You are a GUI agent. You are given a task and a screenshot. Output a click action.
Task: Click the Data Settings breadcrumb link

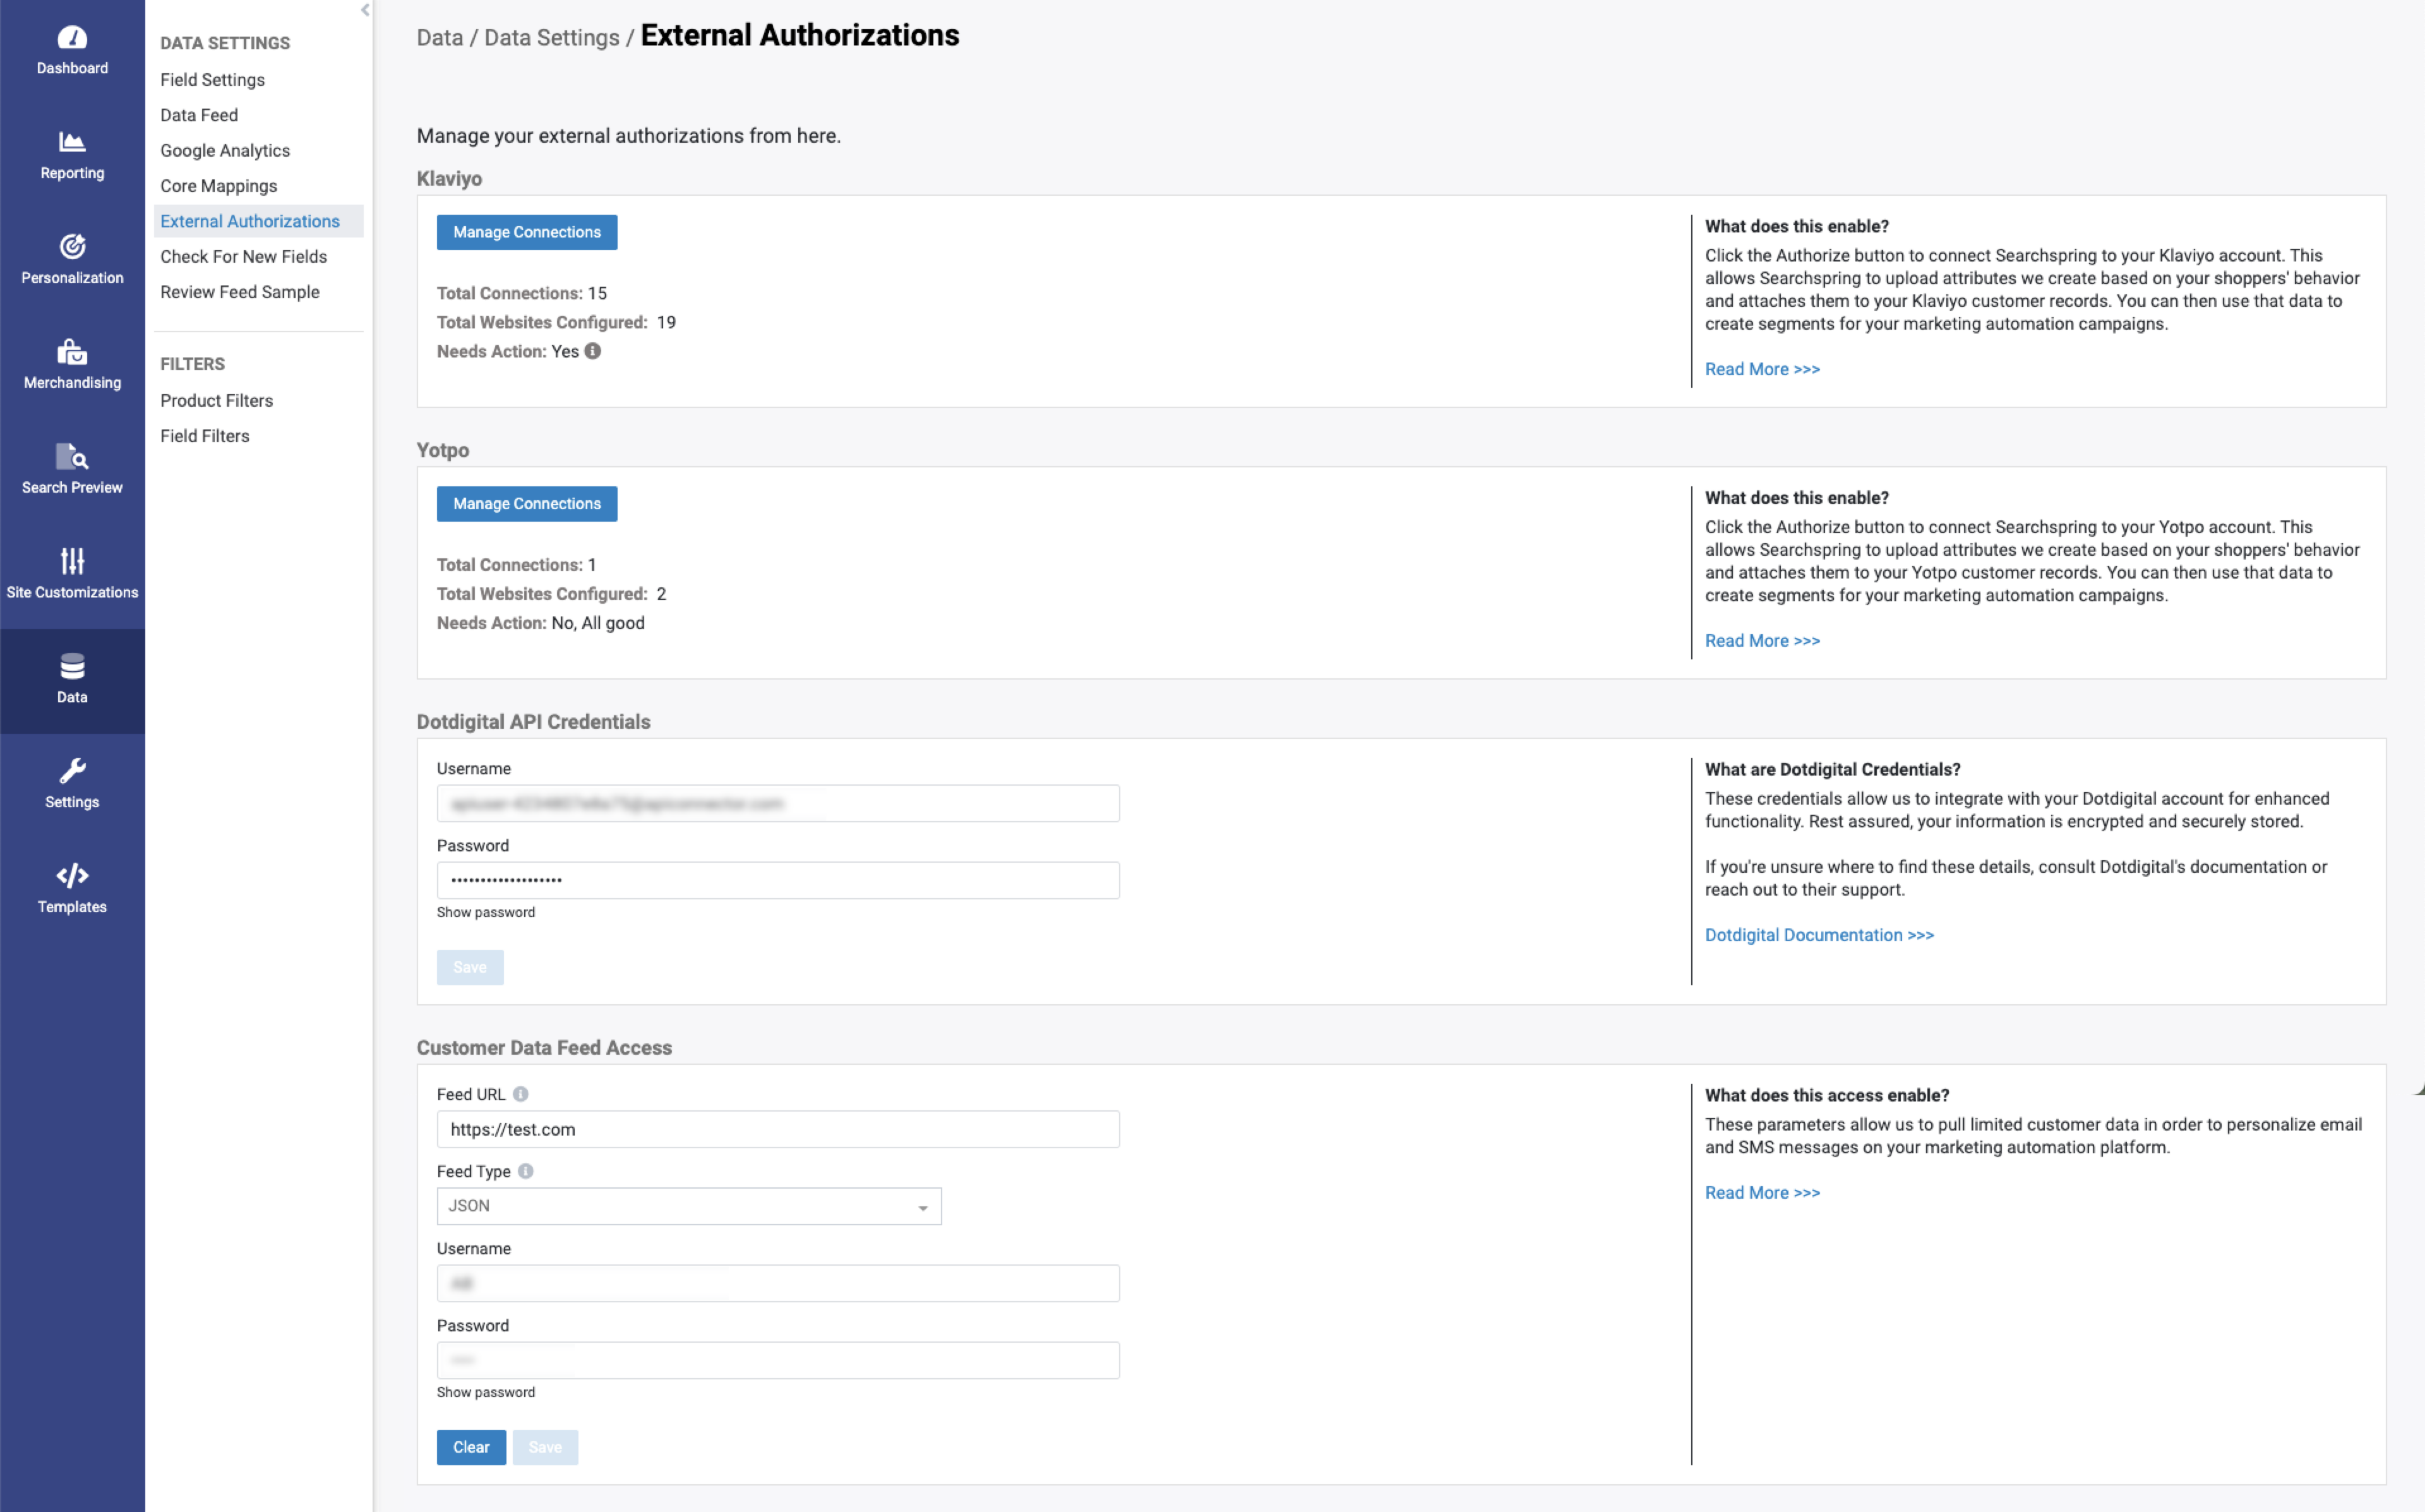click(x=552, y=38)
